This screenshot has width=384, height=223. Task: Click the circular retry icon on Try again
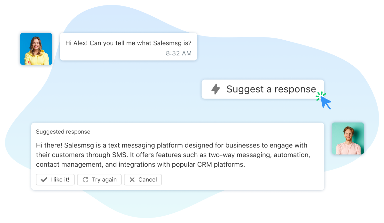click(x=85, y=179)
